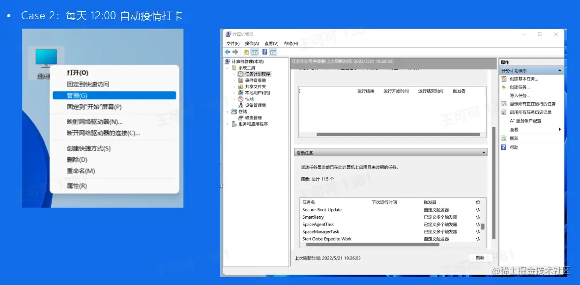Viewport: 580px width, 285px height.
Task: Select the 此电脑 desktop icon
Action: click(x=46, y=64)
